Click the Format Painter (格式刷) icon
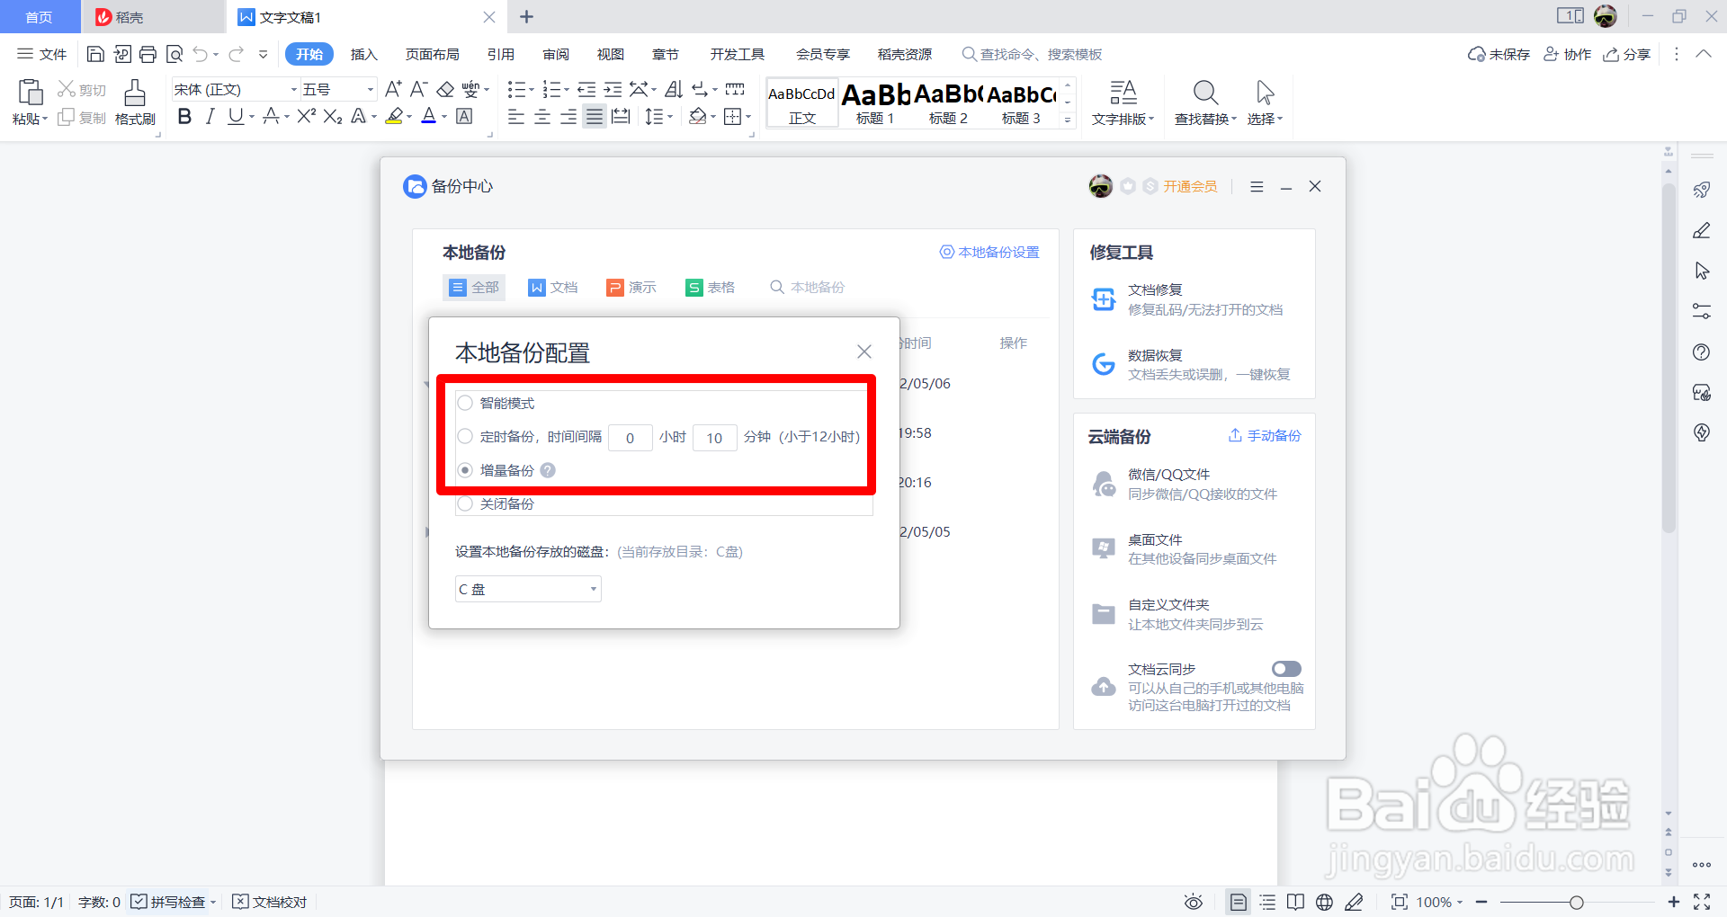The width and height of the screenshot is (1727, 917). 135,102
